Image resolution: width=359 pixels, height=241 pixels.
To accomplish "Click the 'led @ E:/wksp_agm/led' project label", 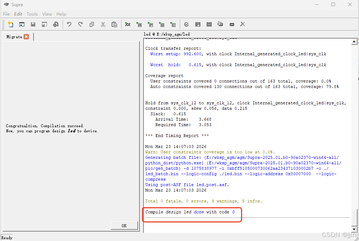I will click(x=167, y=34).
